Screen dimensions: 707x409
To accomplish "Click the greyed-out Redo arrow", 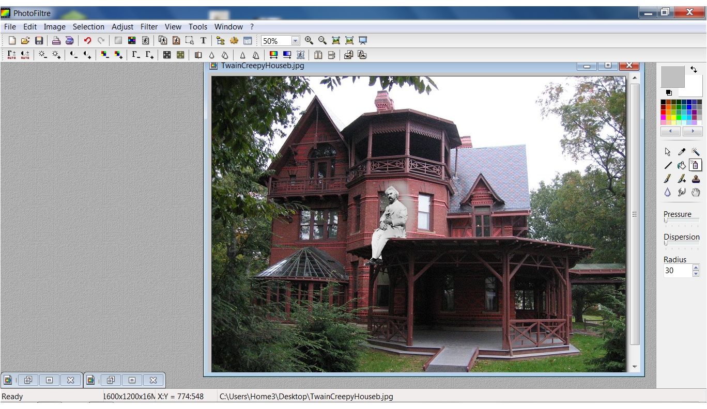I will [101, 41].
